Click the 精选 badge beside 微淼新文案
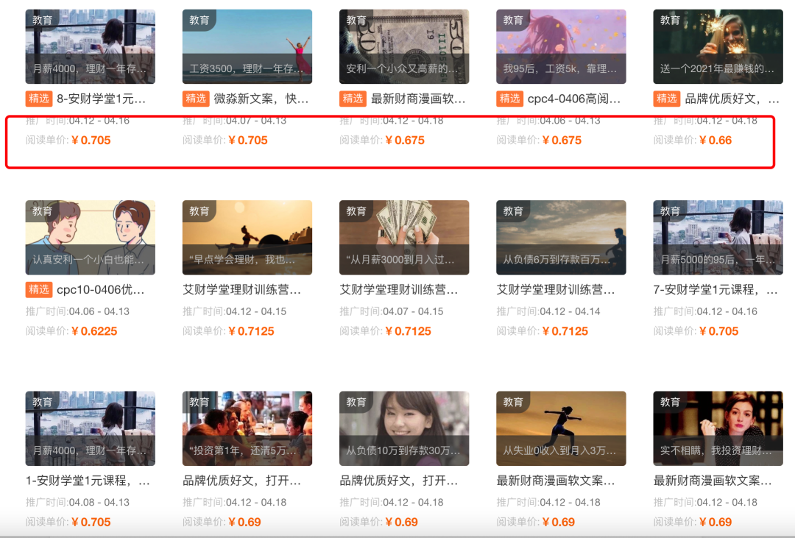 coord(196,99)
